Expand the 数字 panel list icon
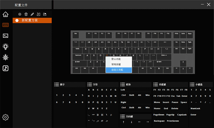The height and width of the screenshot is (128, 214). (x=57, y=85)
